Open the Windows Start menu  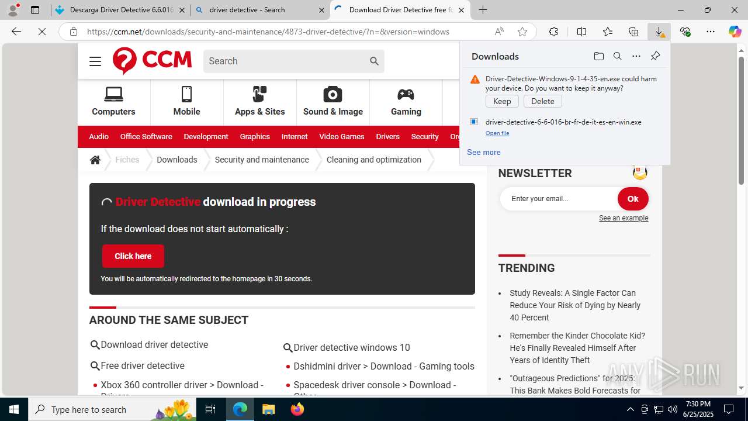(14, 409)
